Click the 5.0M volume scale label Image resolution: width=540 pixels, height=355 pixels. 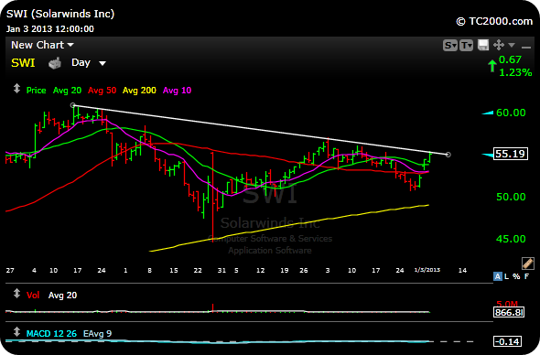pyautogui.click(x=507, y=304)
